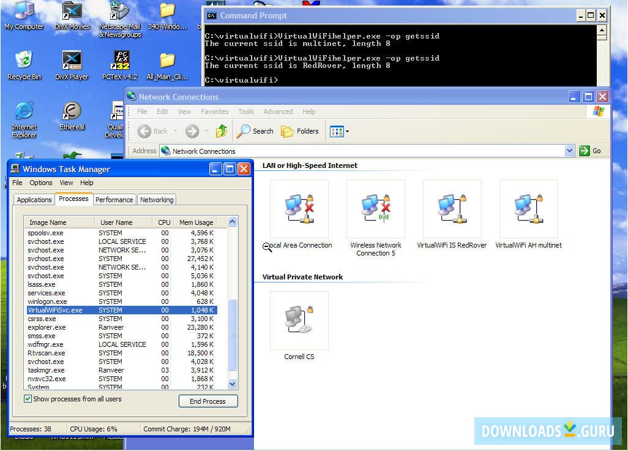The image size is (628, 451).
Task: Open DivX Movies desktop shortcut
Action: [72, 16]
